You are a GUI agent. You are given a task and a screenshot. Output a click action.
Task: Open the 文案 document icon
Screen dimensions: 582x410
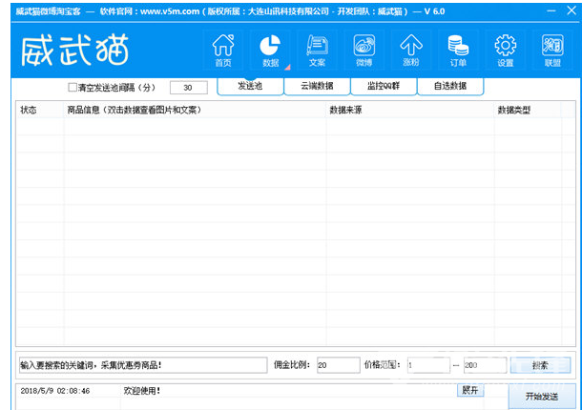[317, 51]
